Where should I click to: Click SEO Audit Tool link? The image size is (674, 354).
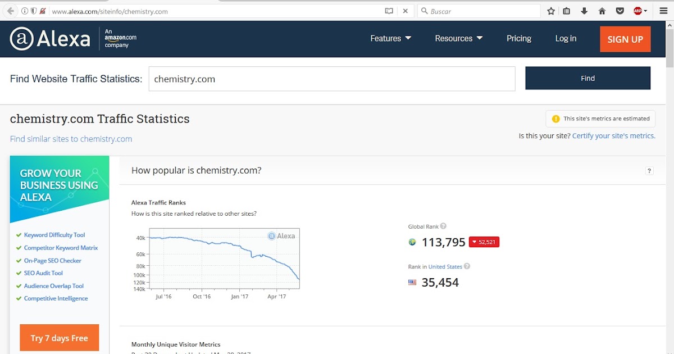[43, 273]
